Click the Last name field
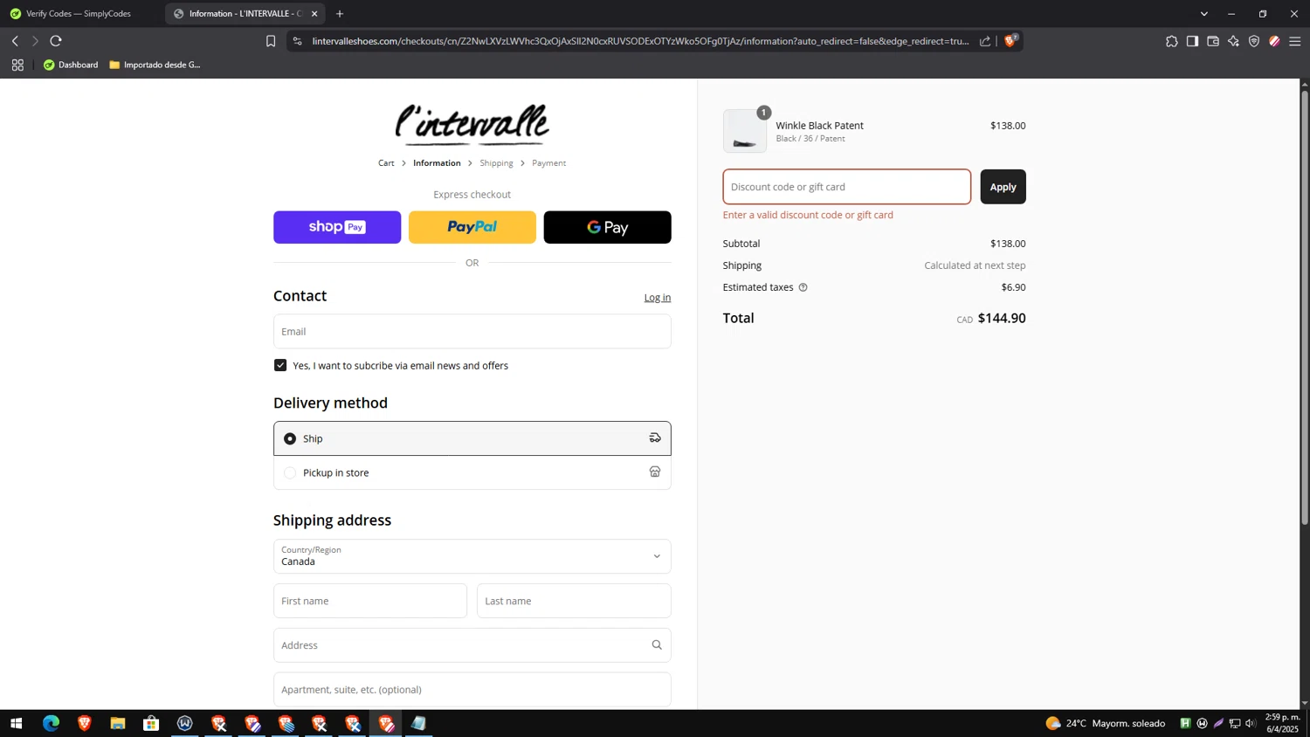The image size is (1310, 737). (574, 601)
